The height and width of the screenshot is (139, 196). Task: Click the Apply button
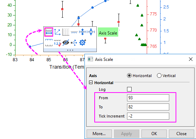tap(126, 134)
